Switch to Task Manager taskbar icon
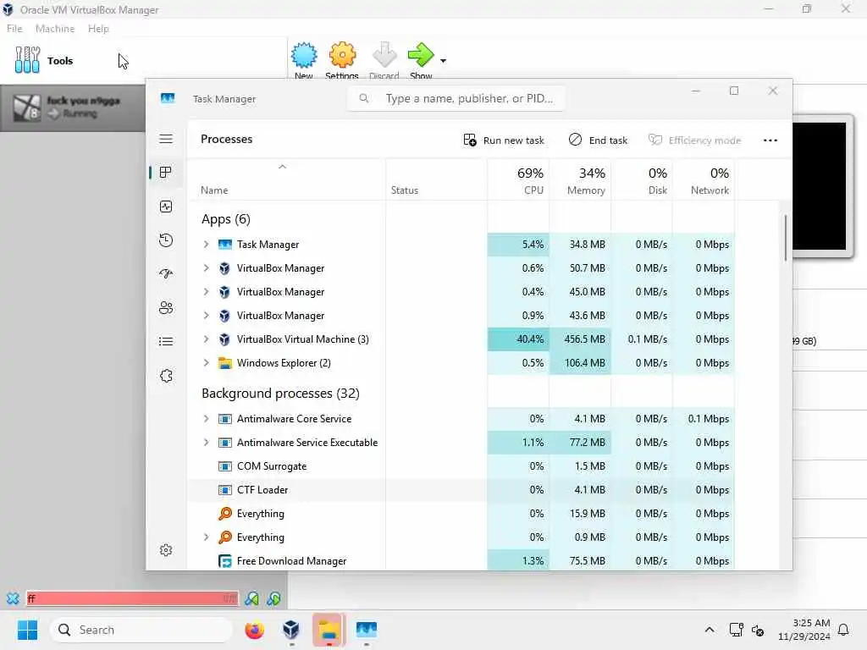 click(x=366, y=630)
